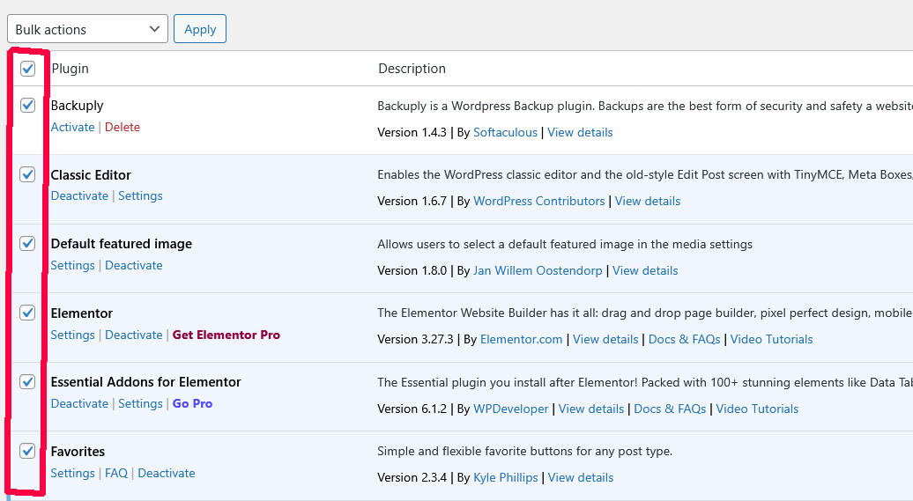Deactivate the Classic Editor plugin
The width and height of the screenshot is (913, 501).
79,195
